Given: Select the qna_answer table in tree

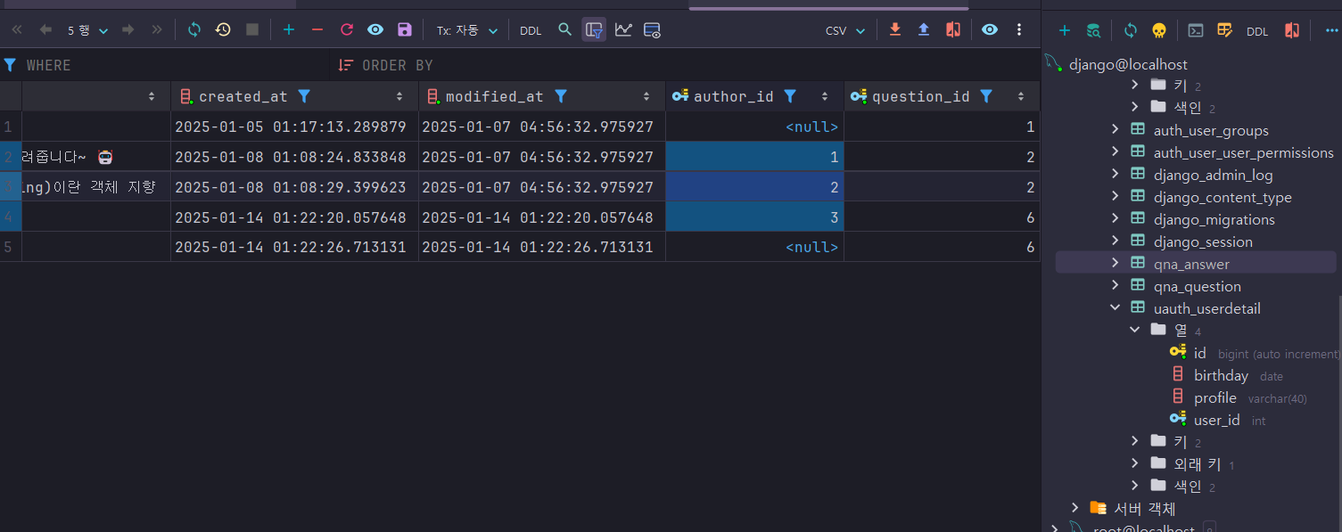Looking at the screenshot, I should click(1191, 264).
